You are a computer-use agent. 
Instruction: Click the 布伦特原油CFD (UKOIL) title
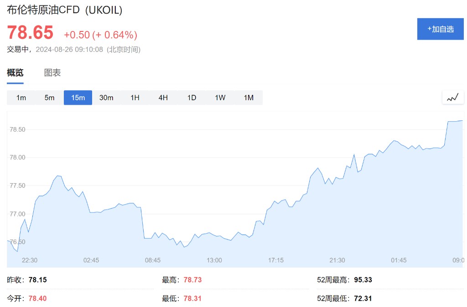pyautogui.click(x=65, y=10)
